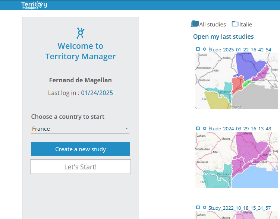This screenshot has width=280, height=219.
Task: Click circle icon beside Étude_2025_01_22_16_42_54
Action: pos(204,49)
